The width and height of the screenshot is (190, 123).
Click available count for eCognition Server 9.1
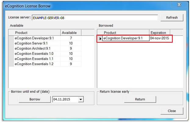(71, 43)
